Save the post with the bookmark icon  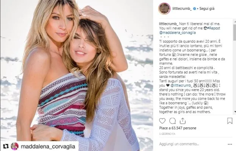click(230, 121)
